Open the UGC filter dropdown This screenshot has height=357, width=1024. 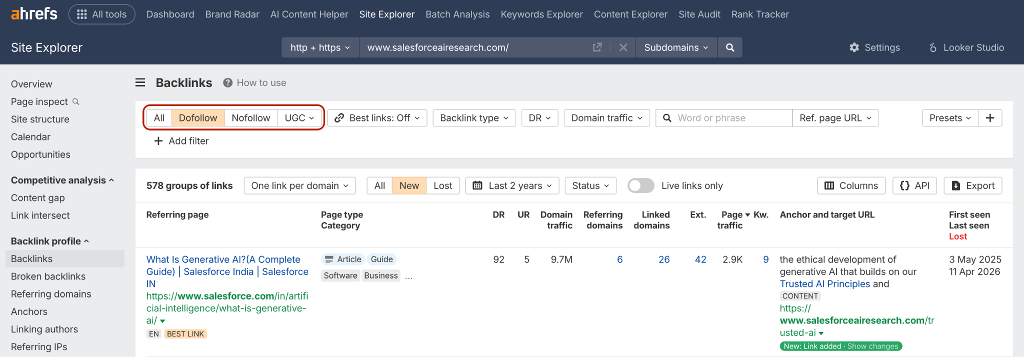299,118
